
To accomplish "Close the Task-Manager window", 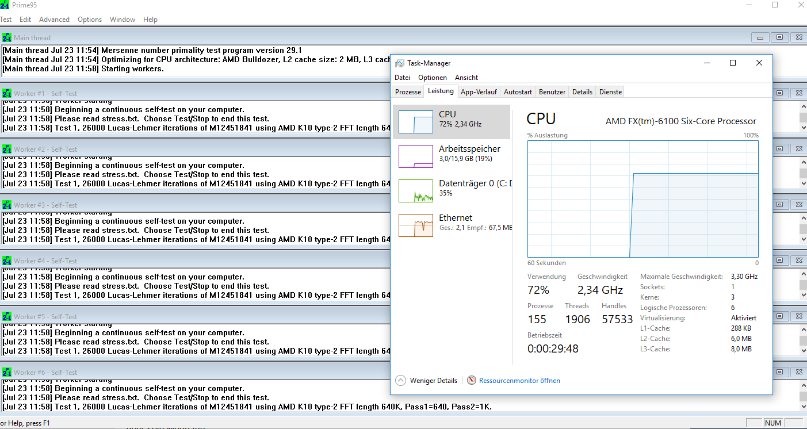I will coord(759,63).
